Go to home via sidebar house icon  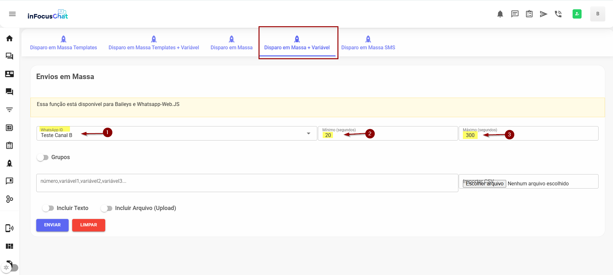point(9,38)
